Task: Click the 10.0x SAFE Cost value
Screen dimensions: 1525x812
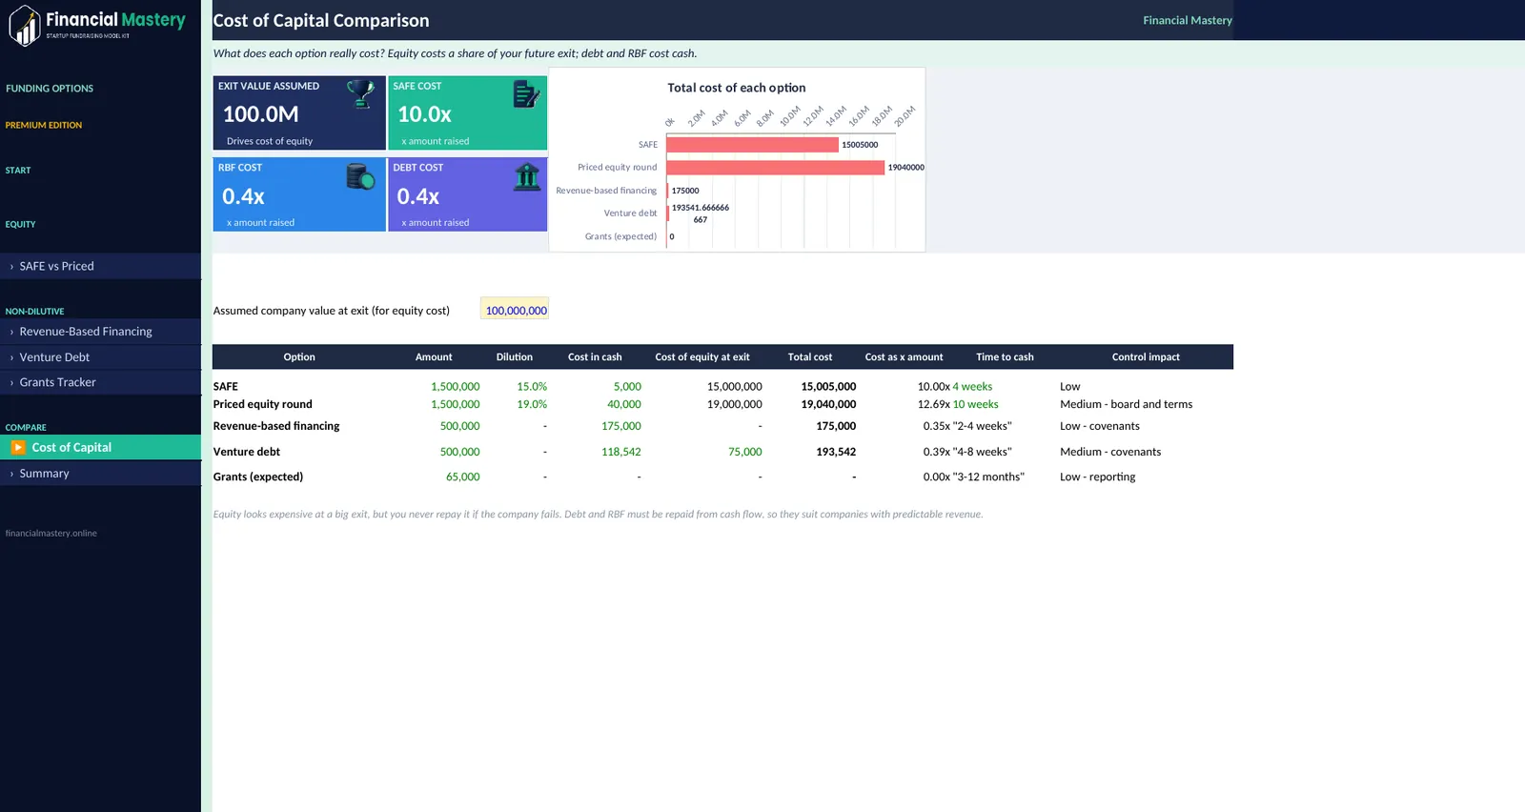Action: (425, 114)
